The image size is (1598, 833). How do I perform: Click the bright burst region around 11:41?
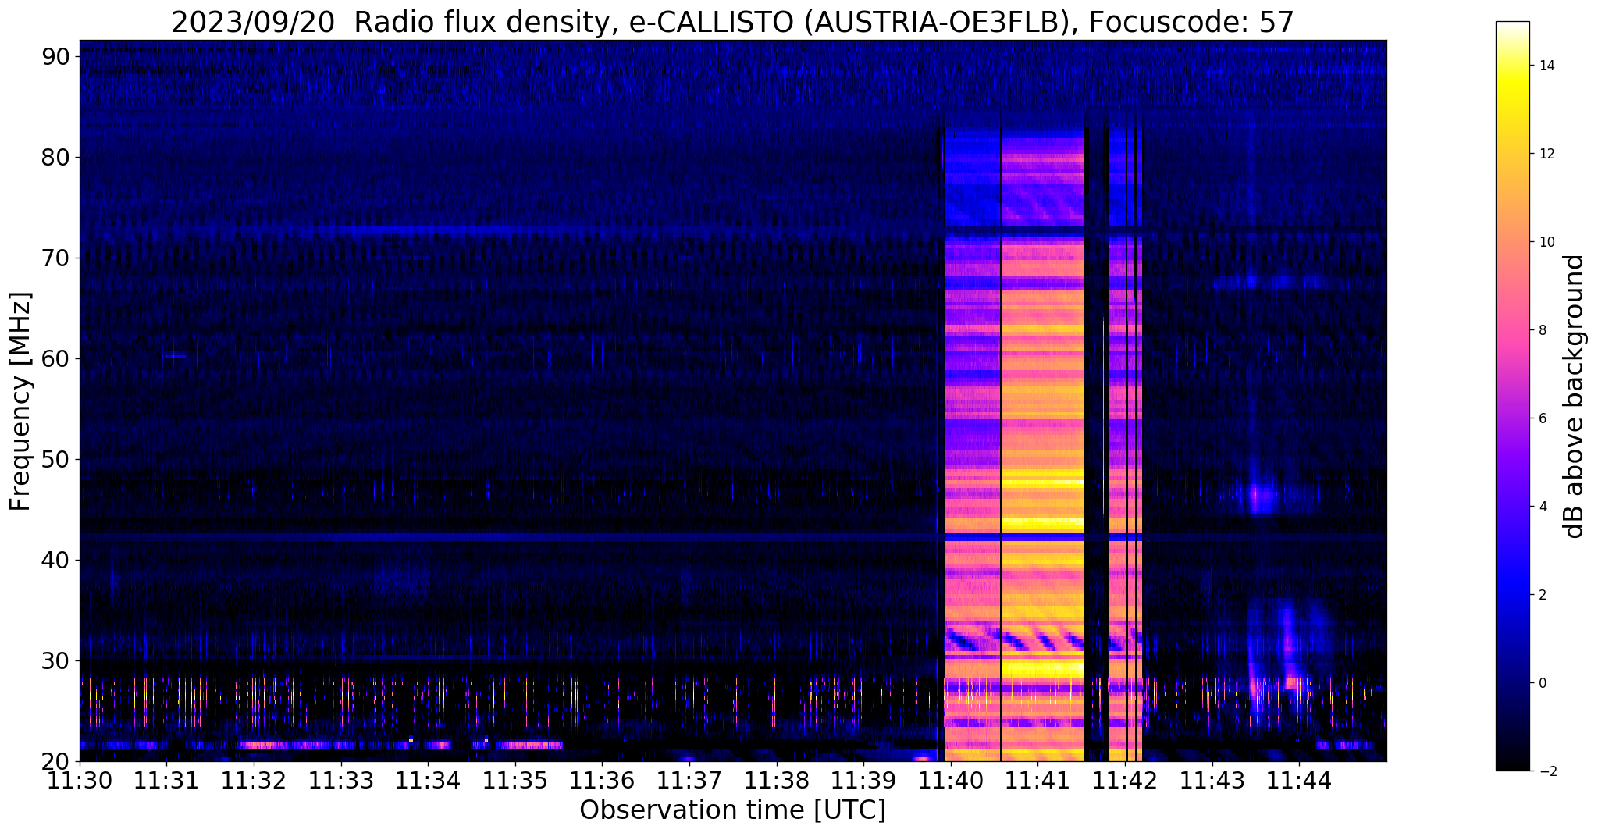tap(1043, 445)
